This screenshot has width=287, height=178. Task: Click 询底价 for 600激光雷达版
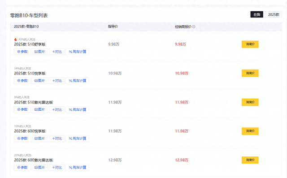[250, 160]
